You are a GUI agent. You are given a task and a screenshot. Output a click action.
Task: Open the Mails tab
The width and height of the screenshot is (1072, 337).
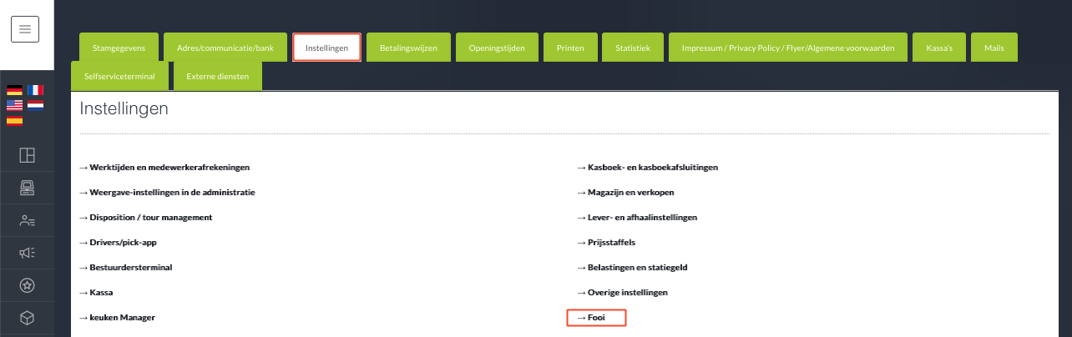pos(994,48)
